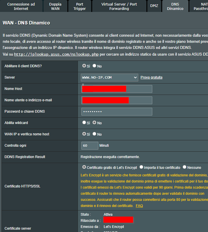
Task: Click the Nome utente o indirizzo e-mail field
Action: click(117, 100)
